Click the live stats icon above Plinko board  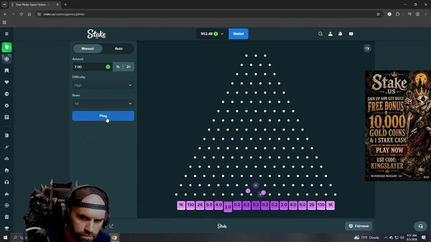(367, 48)
